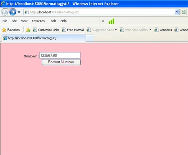Click the Customize Links page icon
188x155 pixels.
pyautogui.click(x=35, y=30)
